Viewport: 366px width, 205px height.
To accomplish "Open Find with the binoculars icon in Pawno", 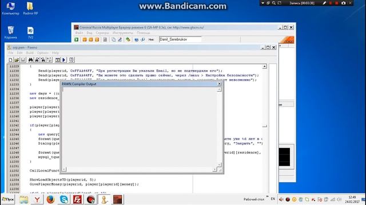I will [30, 60].
